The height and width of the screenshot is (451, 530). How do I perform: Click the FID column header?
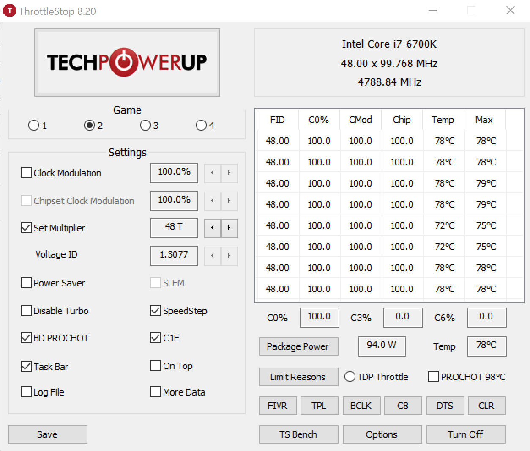[x=278, y=120]
